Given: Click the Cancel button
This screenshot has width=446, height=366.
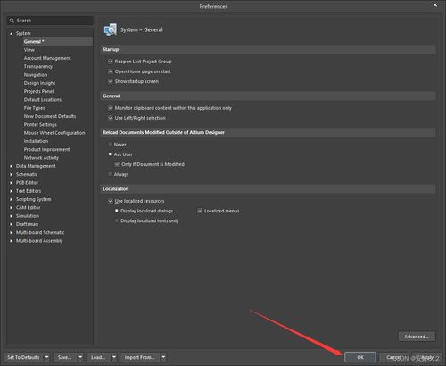Looking at the screenshot, I should tap(393, 357).
